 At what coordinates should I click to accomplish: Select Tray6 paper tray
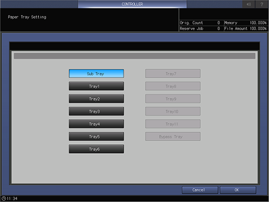(x=96, y=149)
